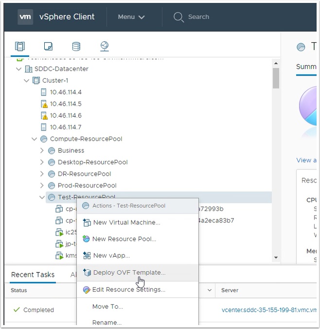
Task: Click the VM icon of the a72993b row
Action: [x=59, y=209]
